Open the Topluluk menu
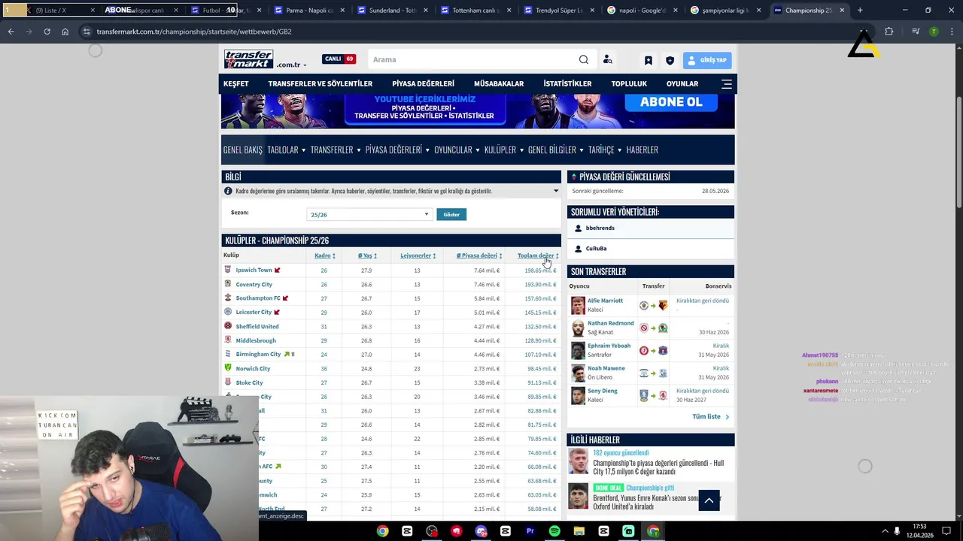 [x=629, y=83]
